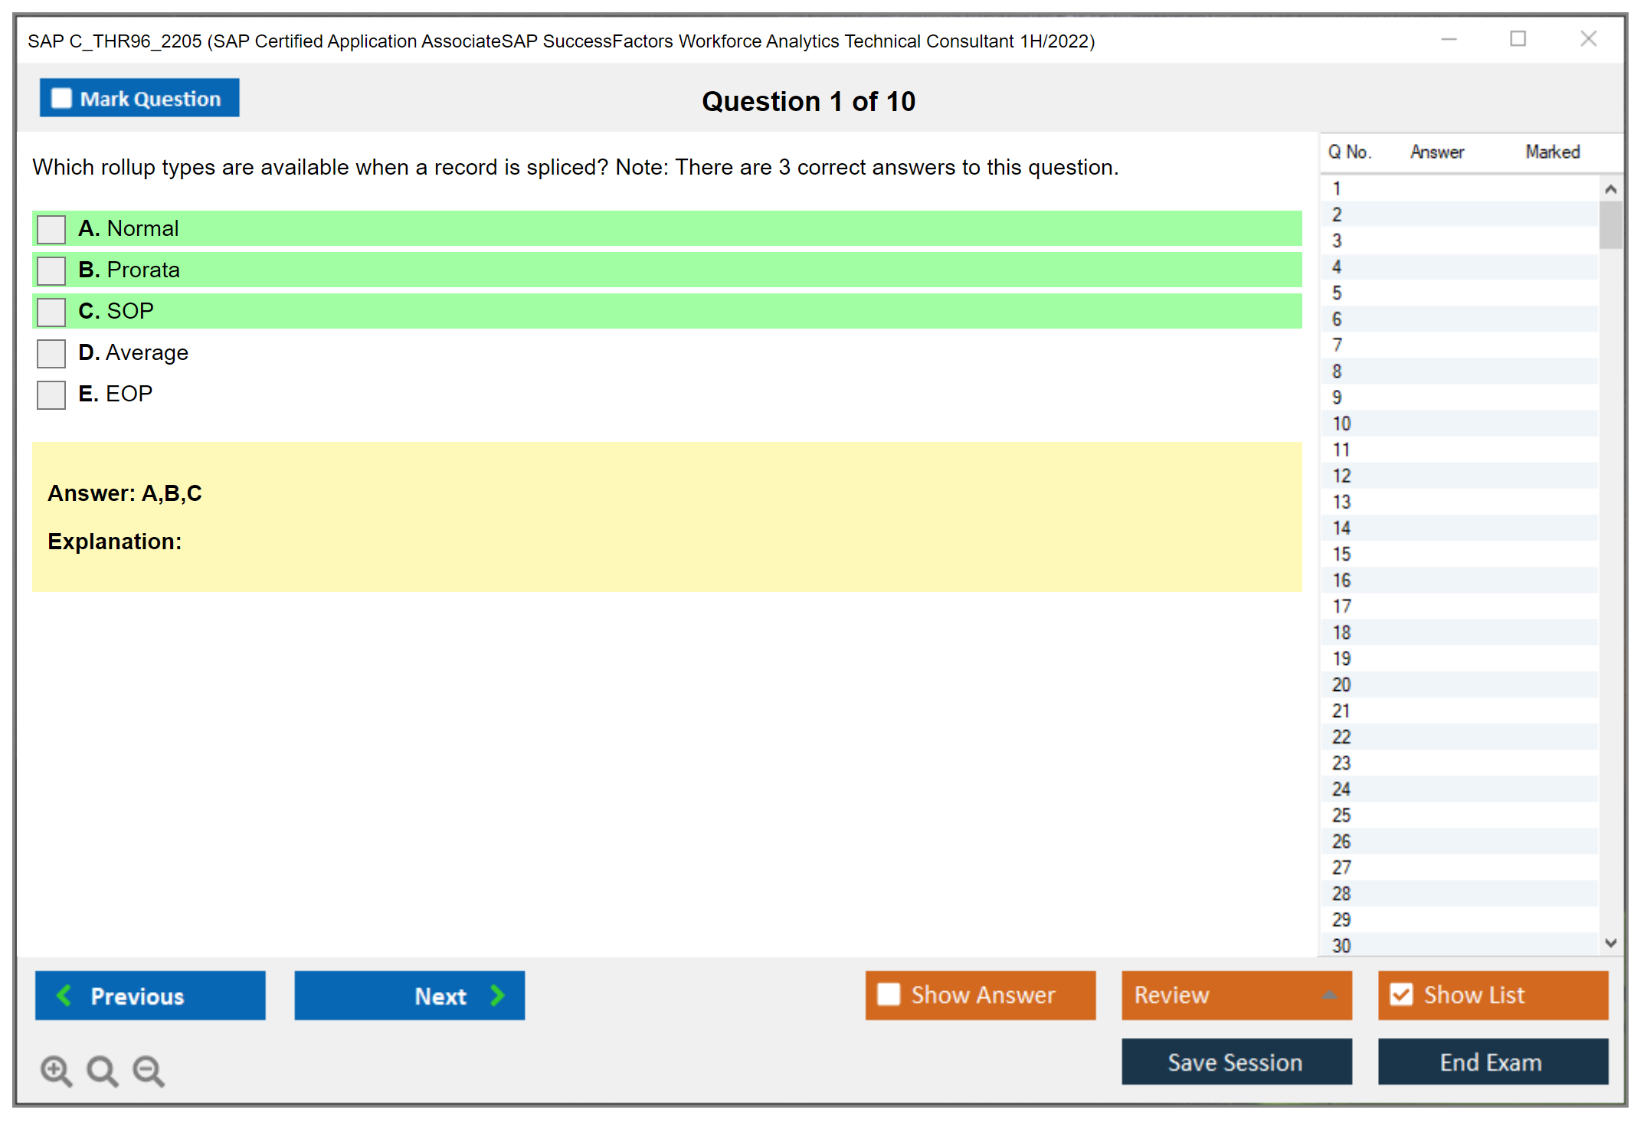Viewport: 1647px width, 1126px height.
Task: Expand the Review dropdown arrow
Action: tap(1329, 995)
